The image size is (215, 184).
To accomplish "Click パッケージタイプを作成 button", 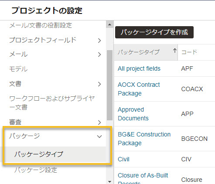I will [x=154, y=32].
